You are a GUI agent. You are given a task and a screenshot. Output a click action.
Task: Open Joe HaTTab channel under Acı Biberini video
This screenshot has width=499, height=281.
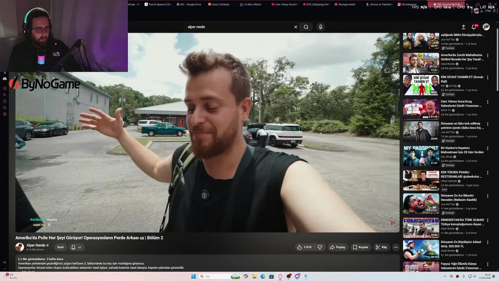pyautogui.click(x=448, y=204)
